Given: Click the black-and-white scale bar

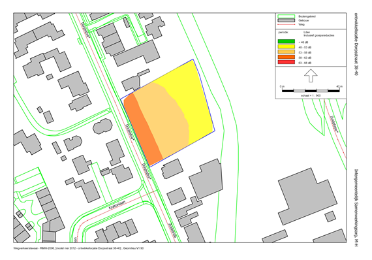Looking at the screenshot, I should 311,90.
